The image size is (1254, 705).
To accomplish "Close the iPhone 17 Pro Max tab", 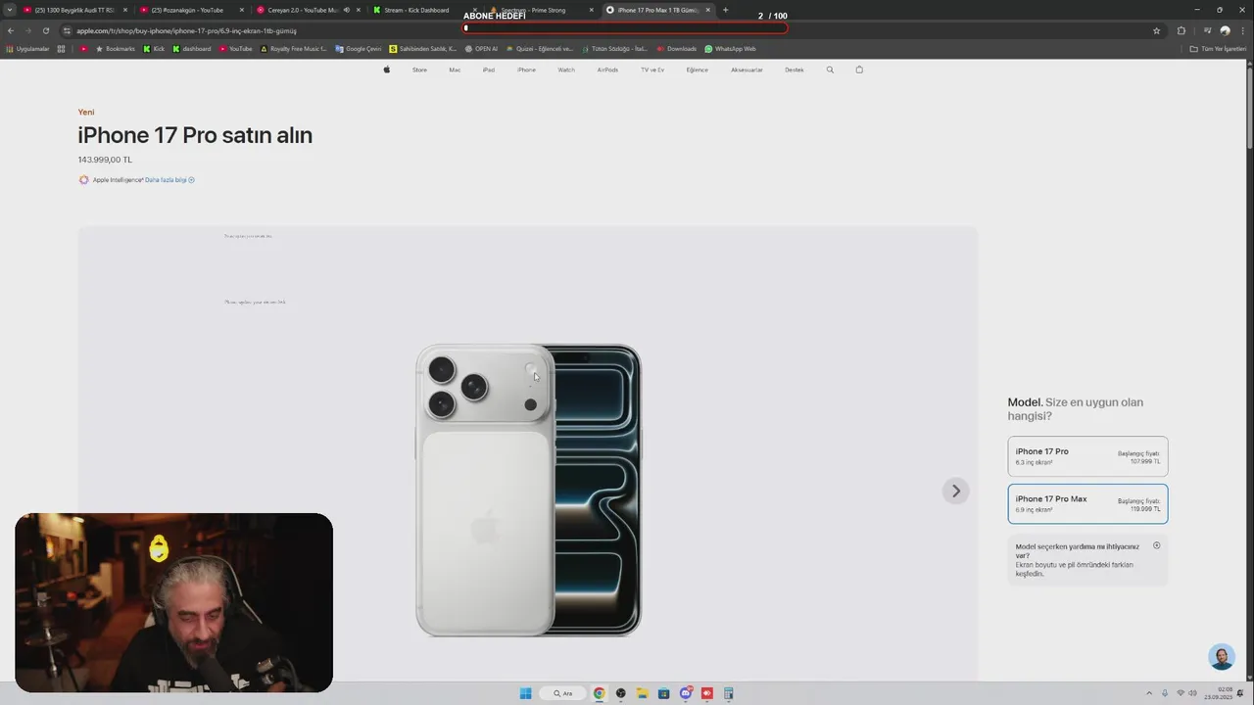I will coord(708,10).
